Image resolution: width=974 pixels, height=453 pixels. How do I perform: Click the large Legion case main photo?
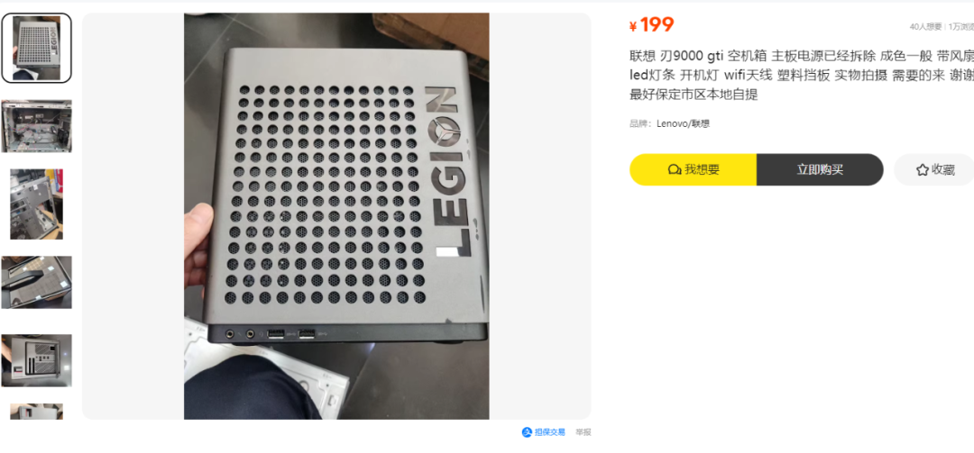coord(336,216)
